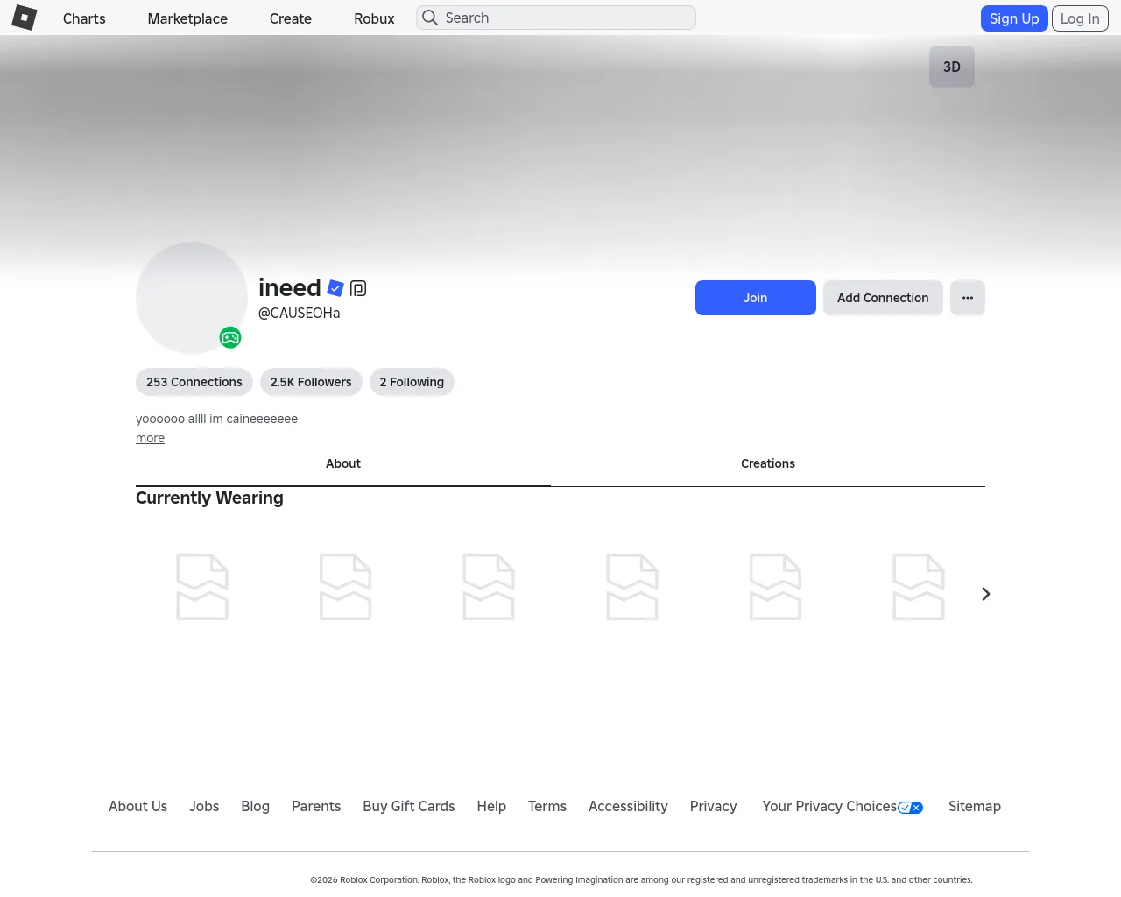Click the Sign Up button
This screenshot has width=1121, height=897.
[1014, 18]
